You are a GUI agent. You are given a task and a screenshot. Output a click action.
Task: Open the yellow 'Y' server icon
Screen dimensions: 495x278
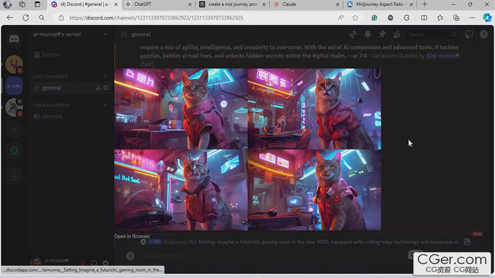14,64
